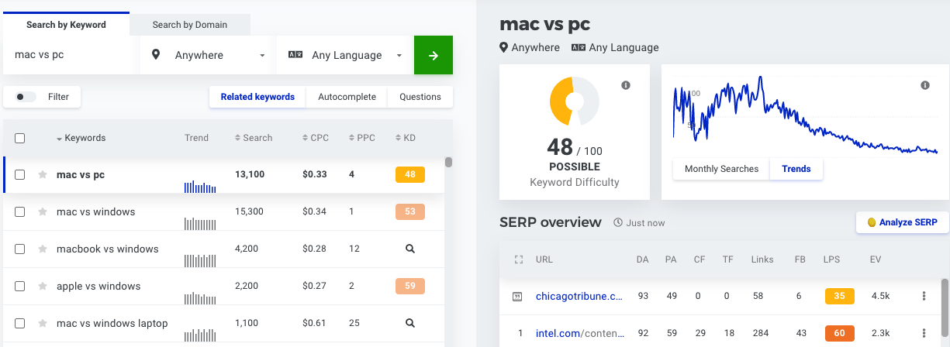
Task: Sort by Keywords column header
Action: [84, 138]
